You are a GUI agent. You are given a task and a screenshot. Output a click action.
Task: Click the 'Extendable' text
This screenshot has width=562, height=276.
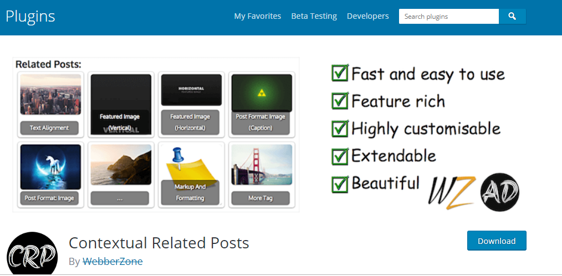click(394, 156)
